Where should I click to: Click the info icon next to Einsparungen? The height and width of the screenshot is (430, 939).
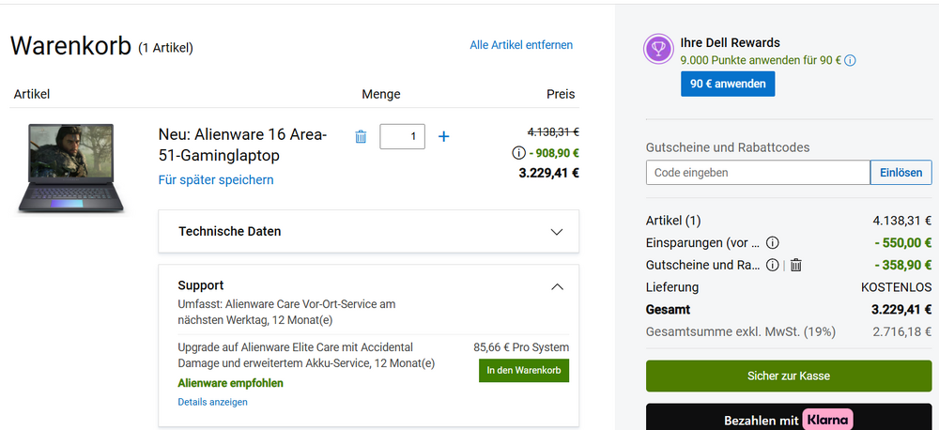pos(773,242)
